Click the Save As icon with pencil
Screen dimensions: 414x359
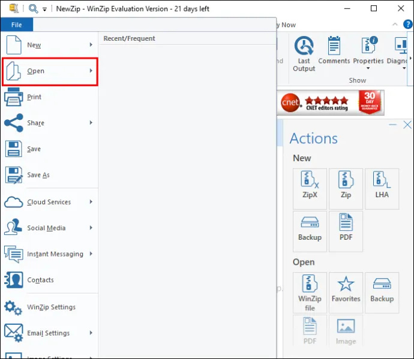point(14,175)
